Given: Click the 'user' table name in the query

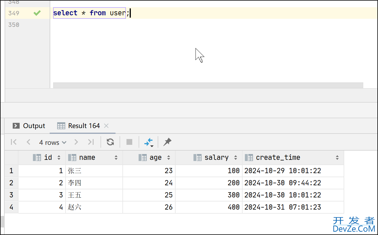Looking at the screenshot, I should pos(118,13).
